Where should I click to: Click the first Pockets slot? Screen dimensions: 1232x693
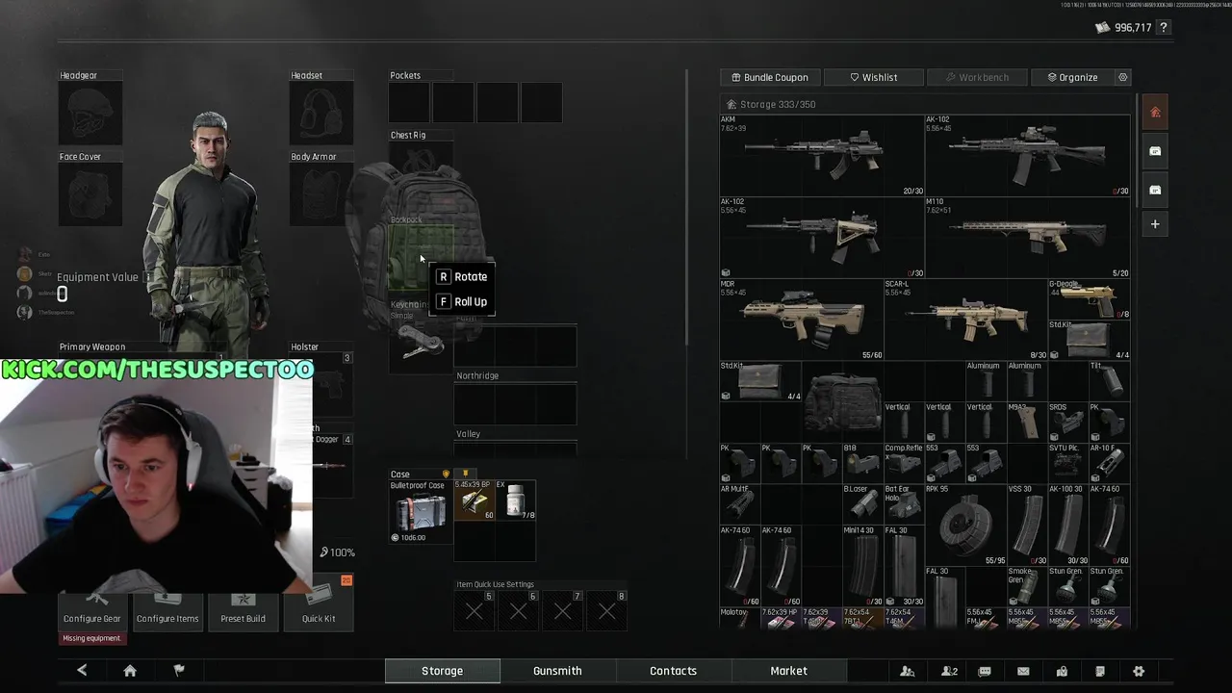pos(408,102)
